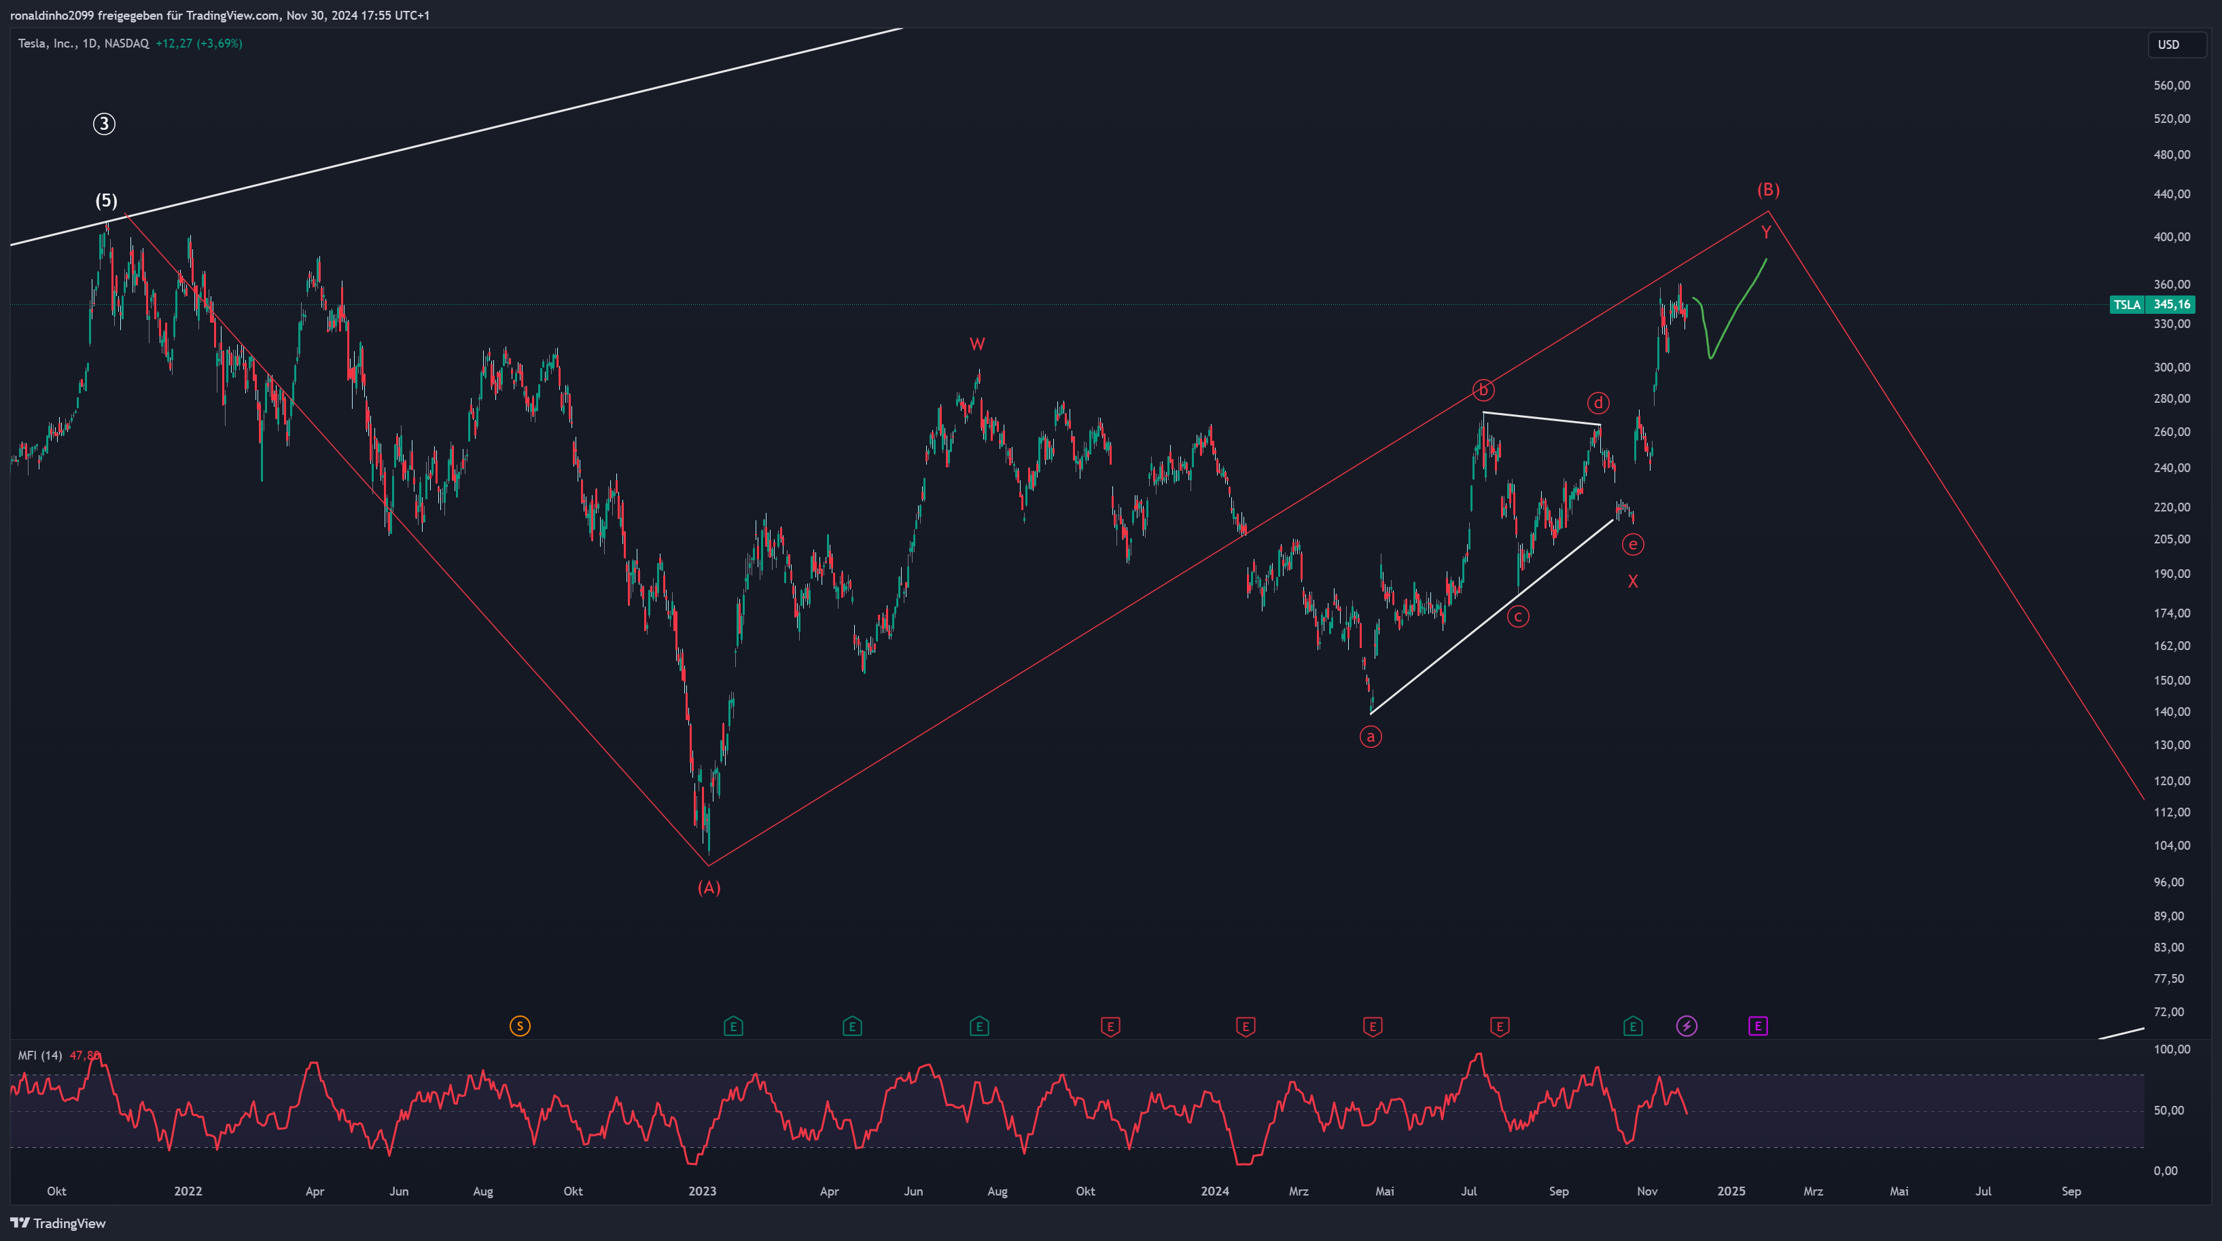Click the red E earnings marker nearest Jul 2024

tap(1499, 1026)
